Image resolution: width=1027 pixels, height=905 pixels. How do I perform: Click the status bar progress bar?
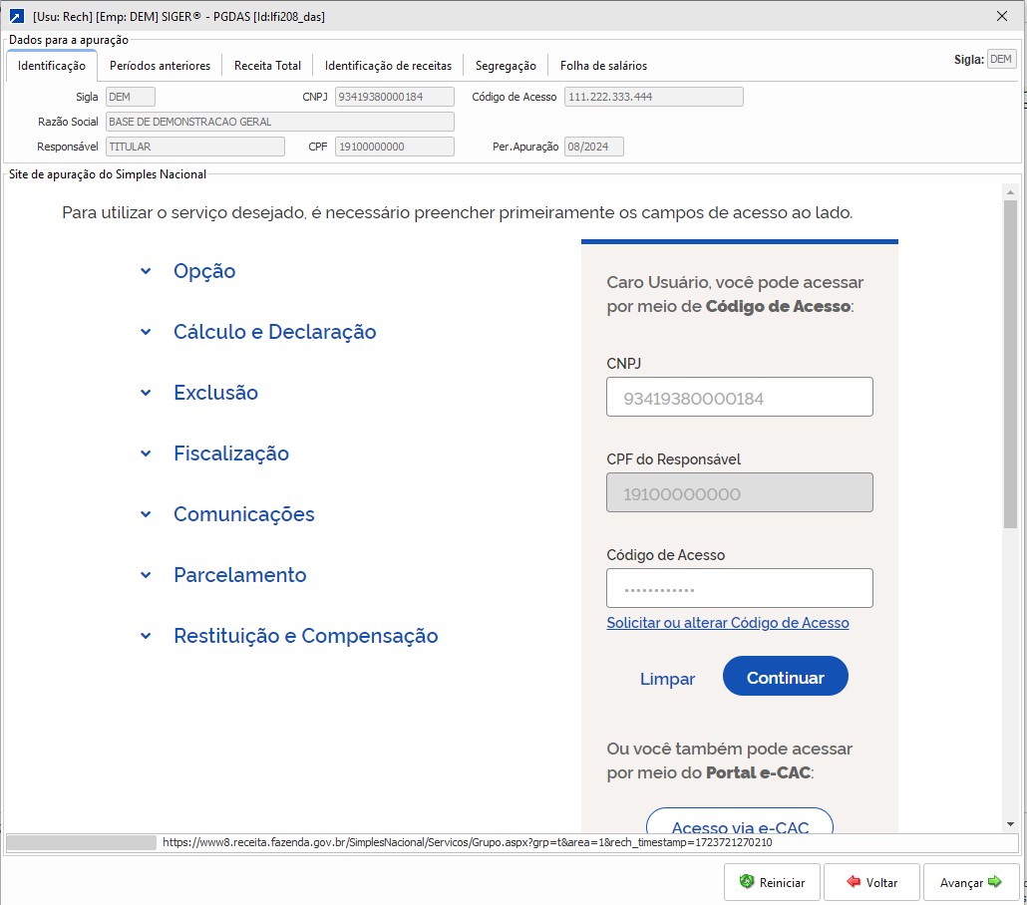[81, 843]
